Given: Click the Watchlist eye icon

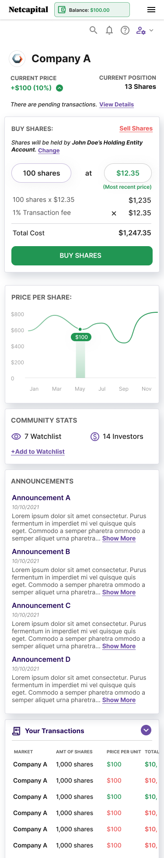Looking at the screenshot, I should point(16,437).
